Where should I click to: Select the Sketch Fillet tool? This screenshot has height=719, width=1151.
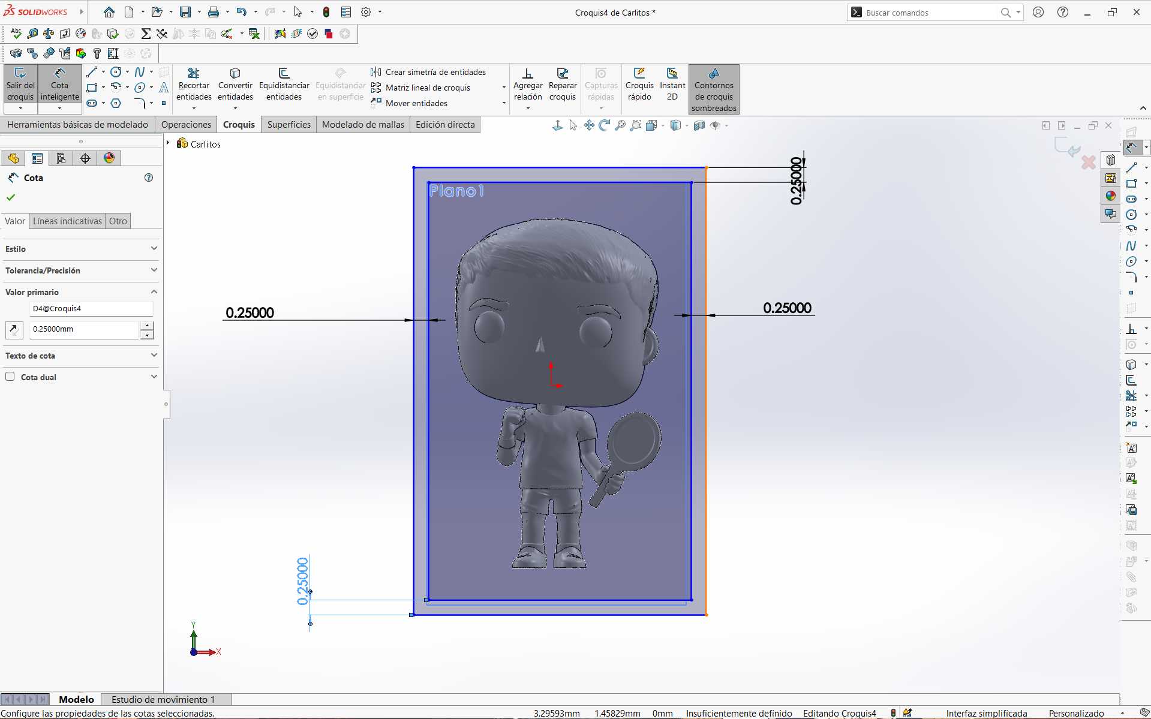tap(140, 103)
